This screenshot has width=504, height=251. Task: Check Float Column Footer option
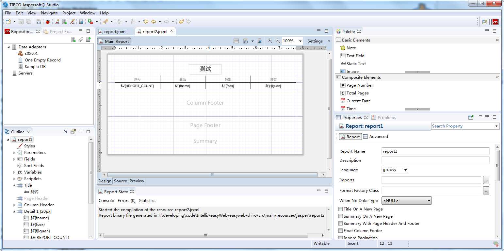coord(341,230)
